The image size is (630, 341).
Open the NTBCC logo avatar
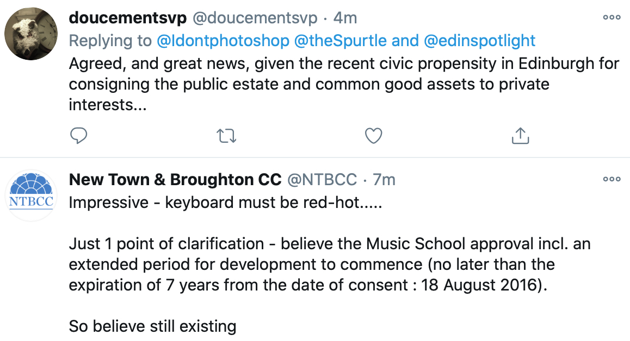[31, 195]
